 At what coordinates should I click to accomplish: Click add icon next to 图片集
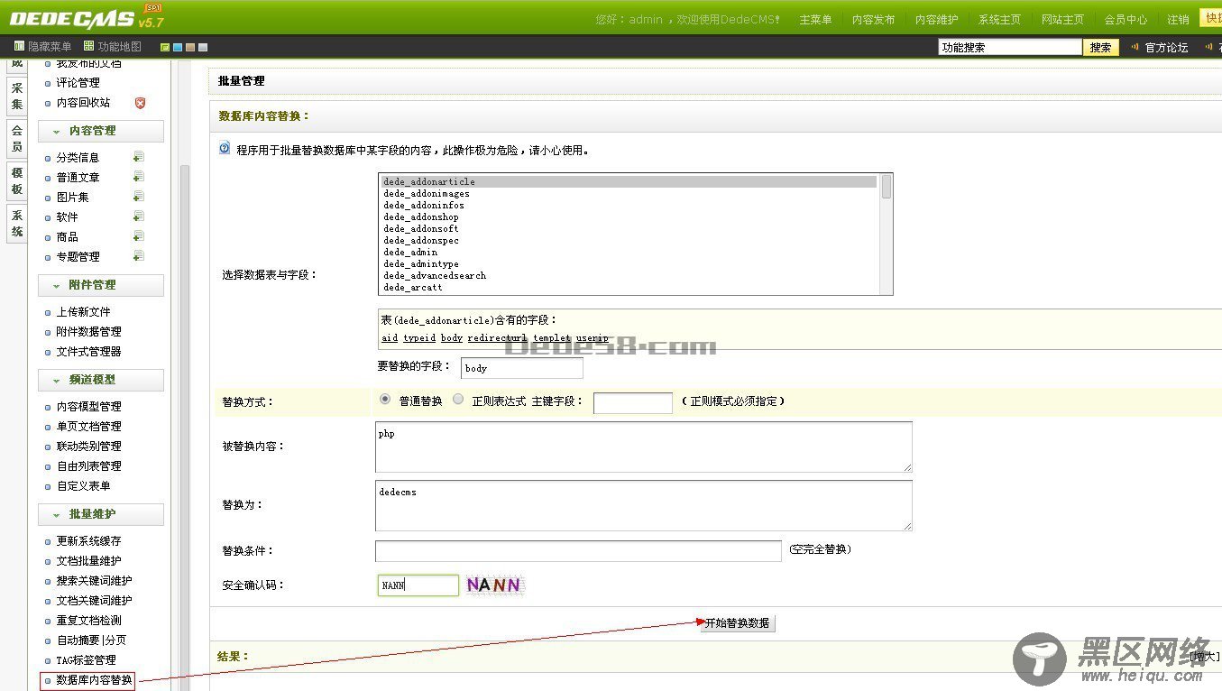pyautogui.click(x=138, y=197)
